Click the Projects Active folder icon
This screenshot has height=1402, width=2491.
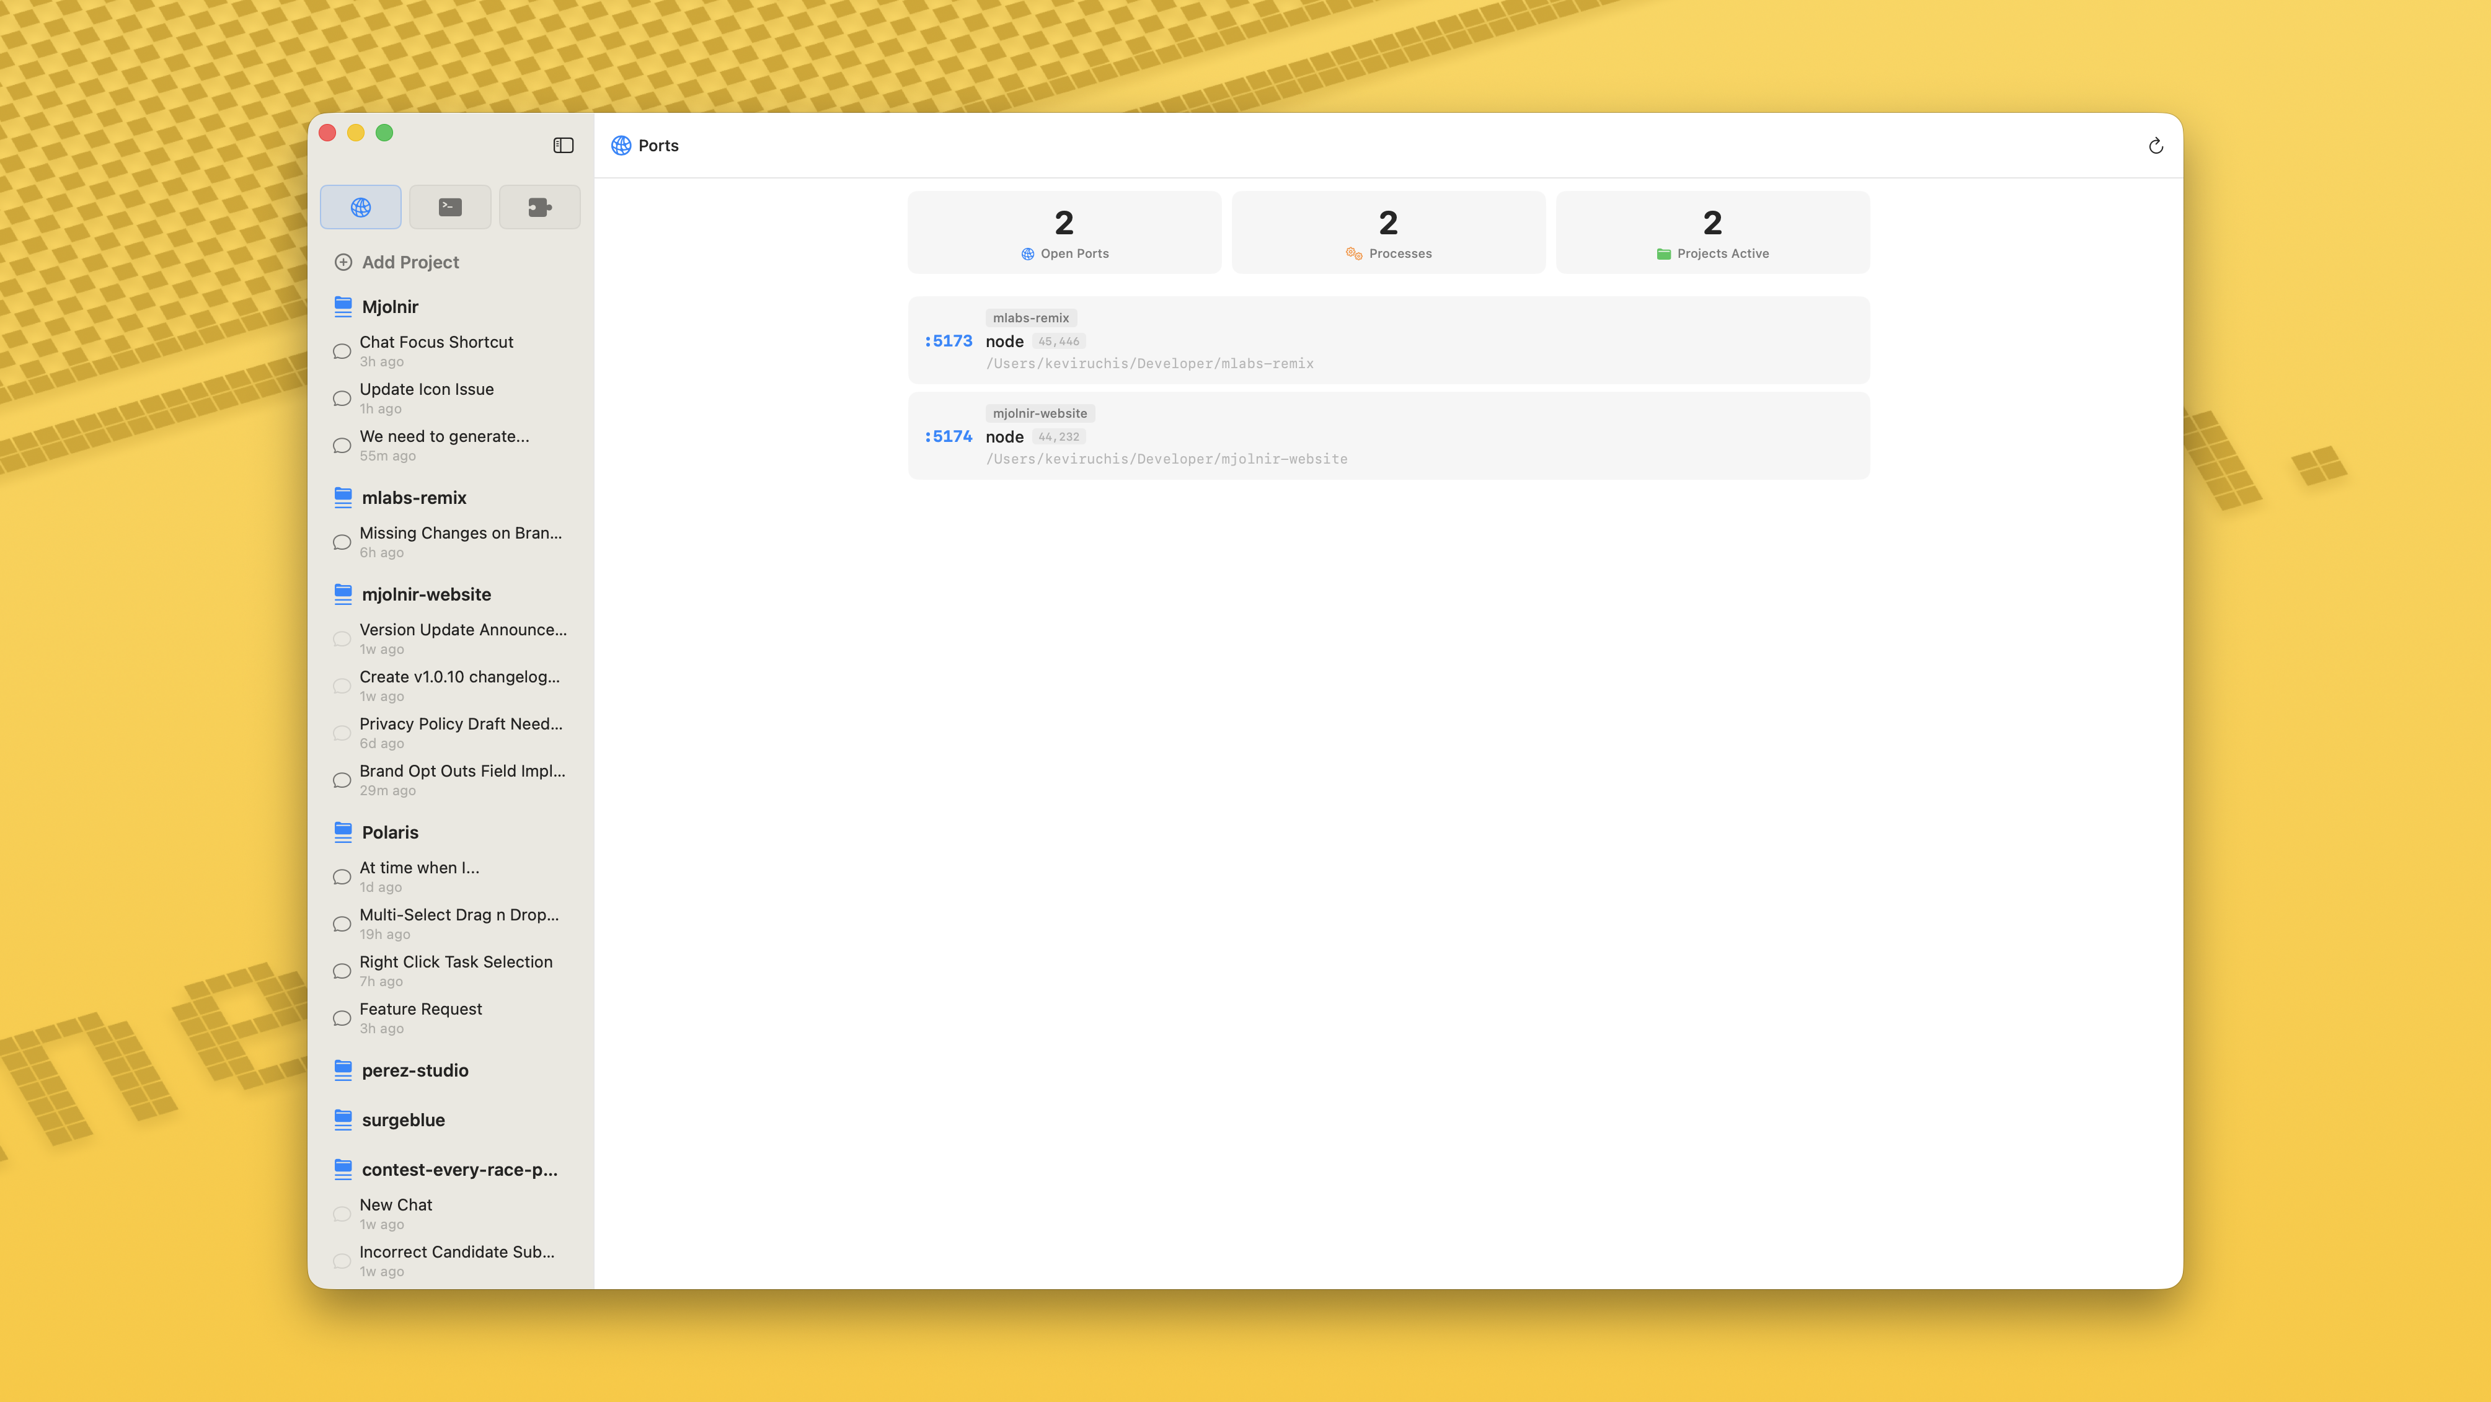coord(1663,254)
